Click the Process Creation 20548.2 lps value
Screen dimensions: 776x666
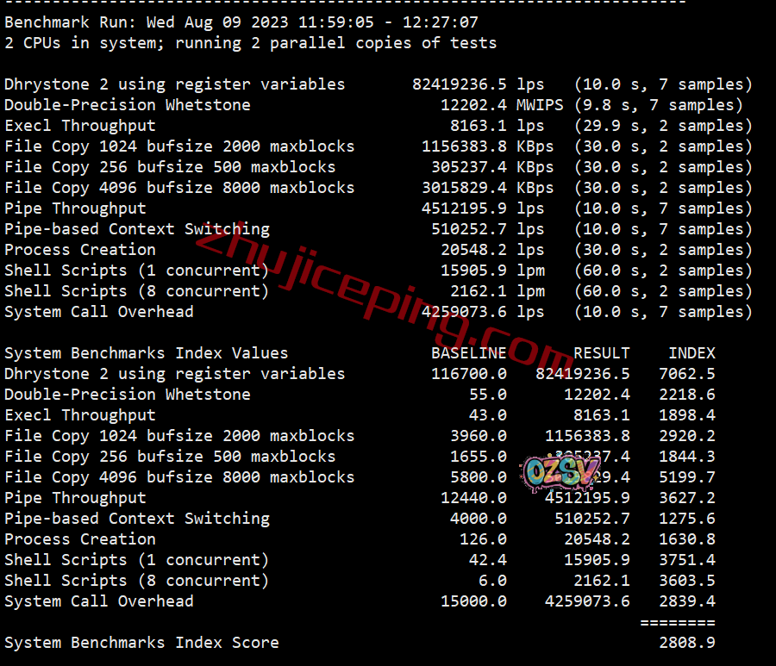coord(492,250)
